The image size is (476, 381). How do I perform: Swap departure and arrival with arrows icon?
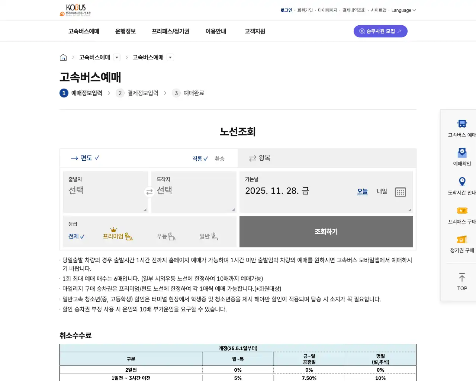[149, 192]
